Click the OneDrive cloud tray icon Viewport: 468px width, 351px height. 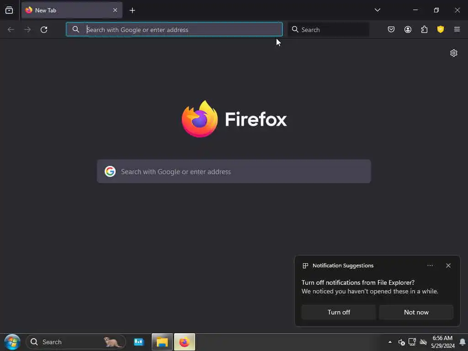[x=423, y=342]
